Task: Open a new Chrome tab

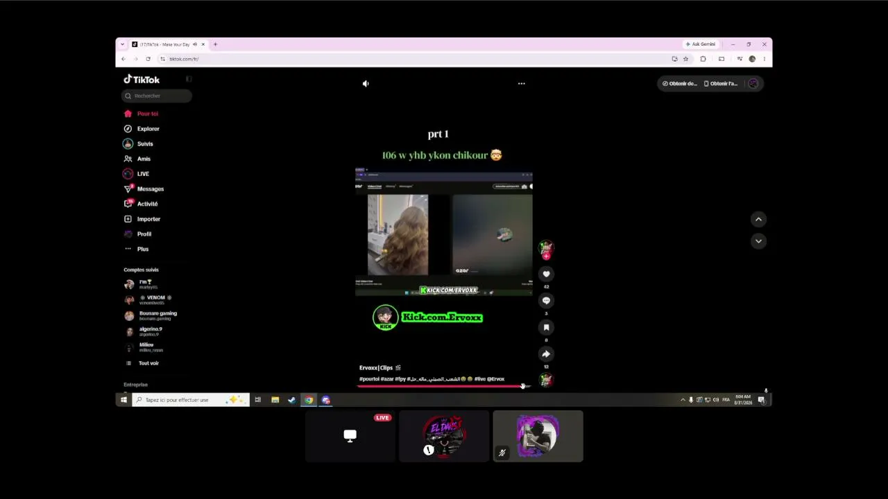Action: [x=215, y=44]
